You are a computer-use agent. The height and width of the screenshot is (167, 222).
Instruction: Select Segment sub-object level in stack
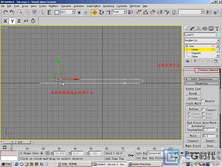click(196, 53)
